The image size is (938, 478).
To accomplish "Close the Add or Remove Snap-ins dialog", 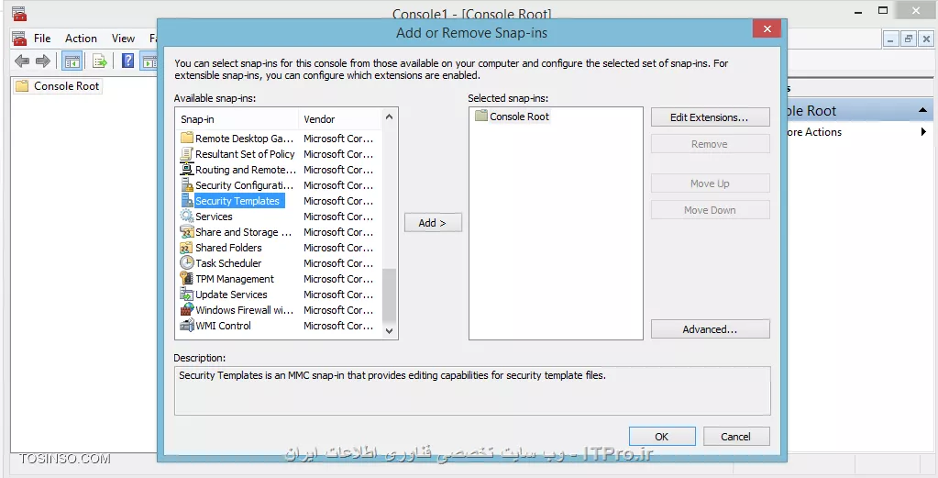I will point(767,28).
